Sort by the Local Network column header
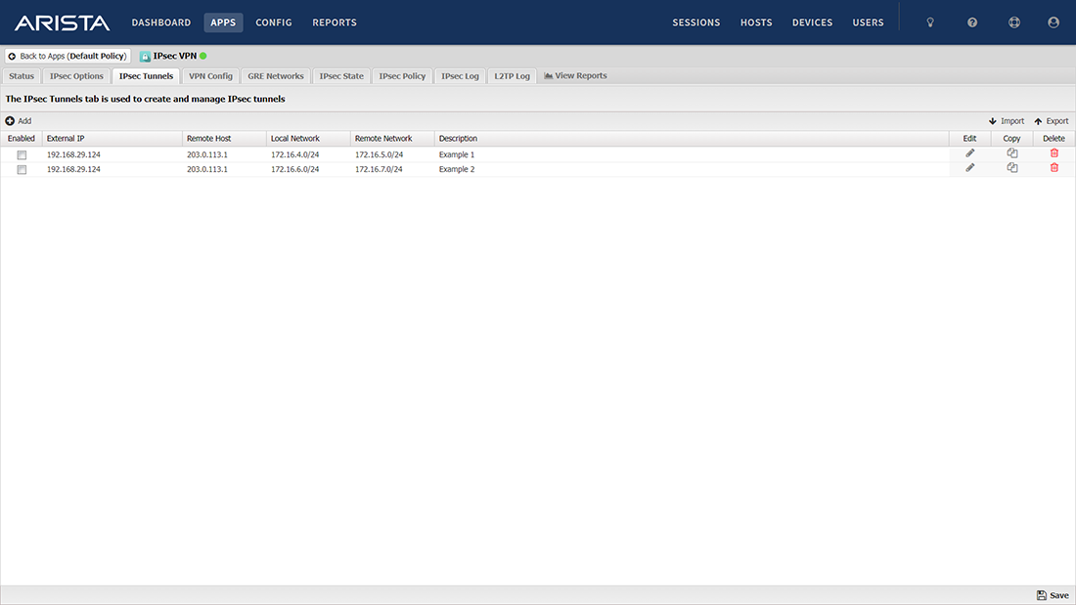The image size is (1076, 605). click(x=308, y=139)
